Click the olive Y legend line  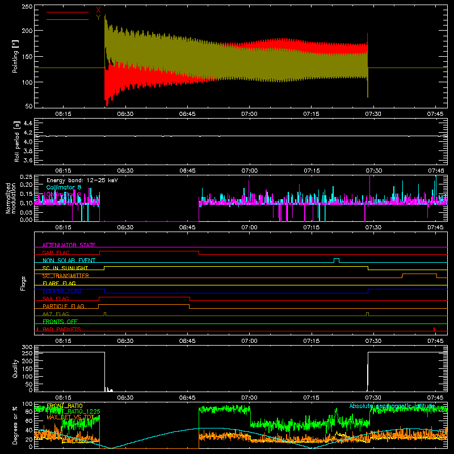click(68, 20)
